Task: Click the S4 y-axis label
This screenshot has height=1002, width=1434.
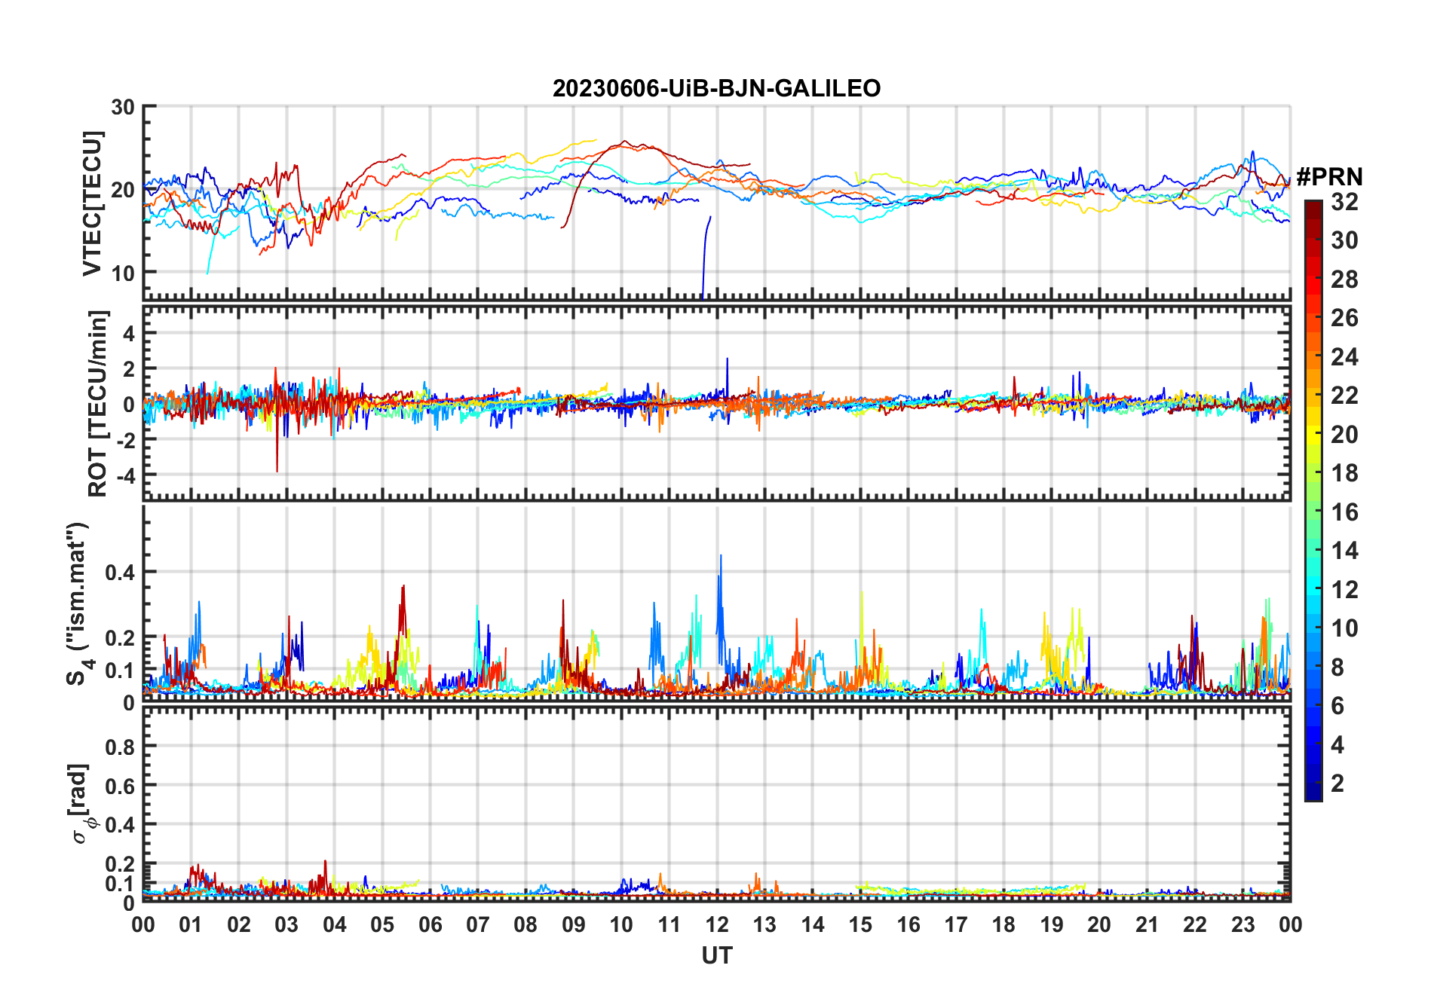Action: (x=79, y=604)
